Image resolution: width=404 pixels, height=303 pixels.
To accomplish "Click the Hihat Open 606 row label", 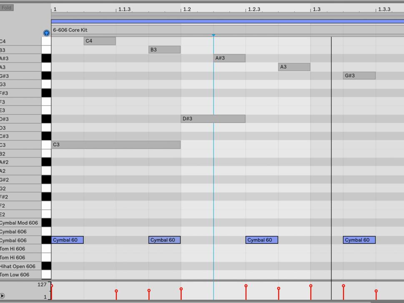I will pos(18,266).
